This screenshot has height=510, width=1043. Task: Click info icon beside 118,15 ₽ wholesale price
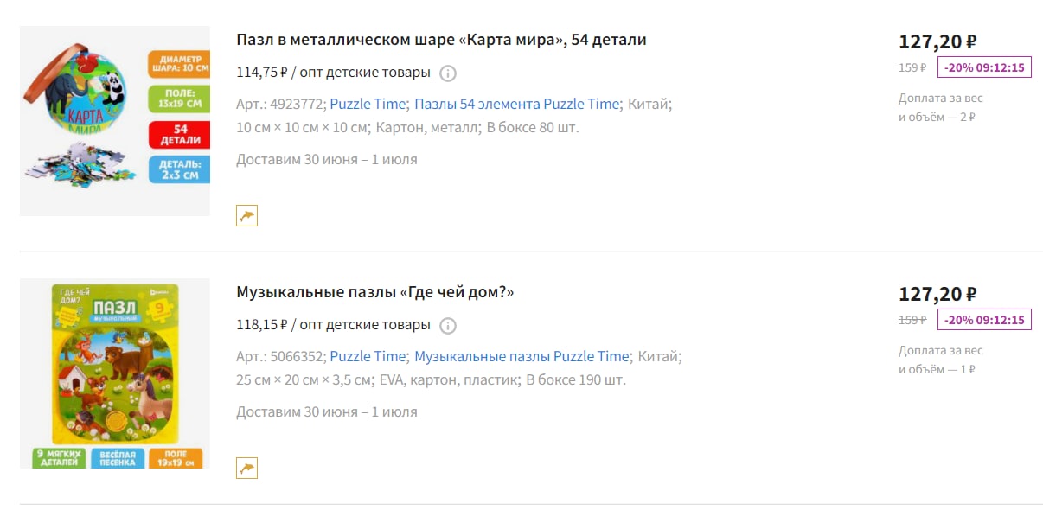click(447, 326)
